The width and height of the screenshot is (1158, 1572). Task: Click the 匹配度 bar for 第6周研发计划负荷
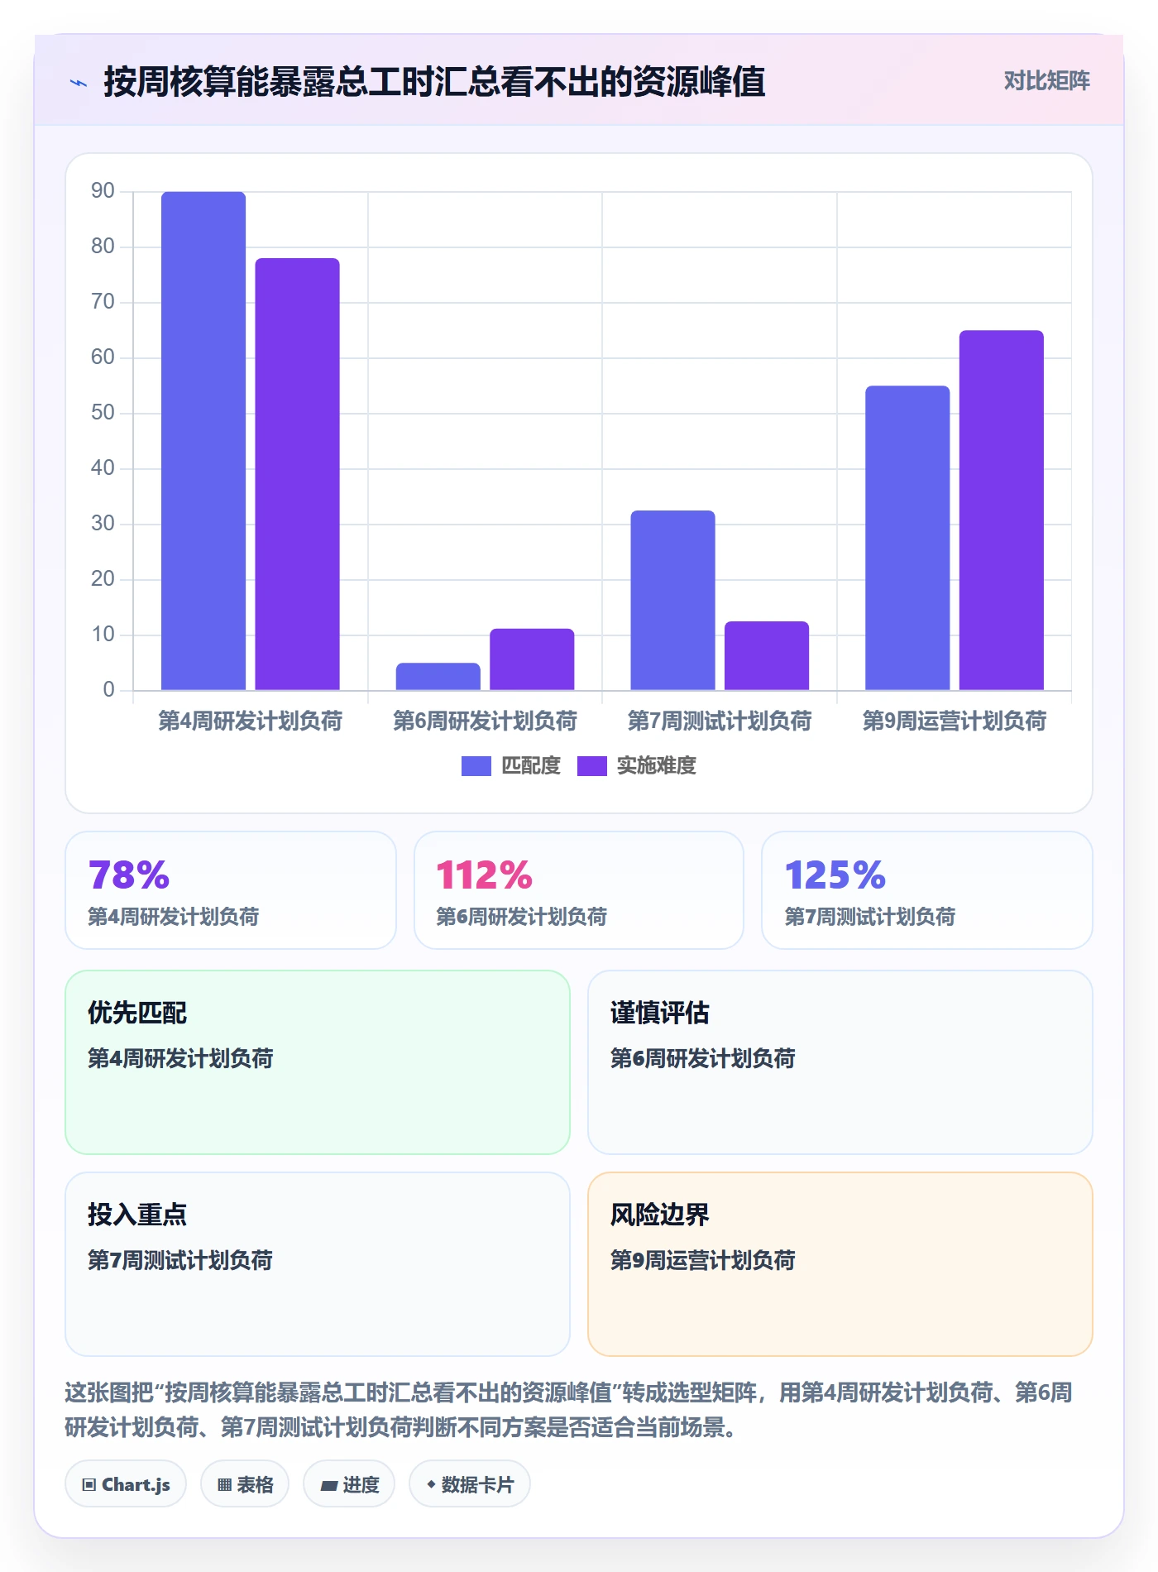coord(438,677)
